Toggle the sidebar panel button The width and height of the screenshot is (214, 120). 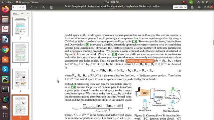tap(51, 7)
